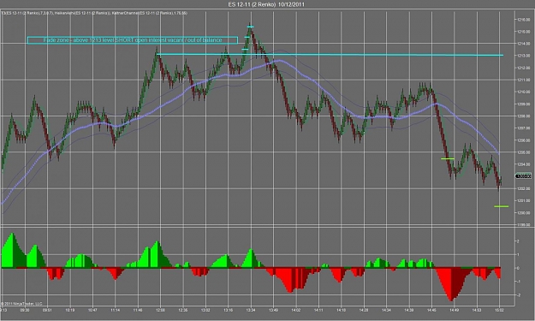The height and width of the screenshot is (321, 535).
Task: Click the 1205.00 price axis label
Action: click(x=524, y=152)
